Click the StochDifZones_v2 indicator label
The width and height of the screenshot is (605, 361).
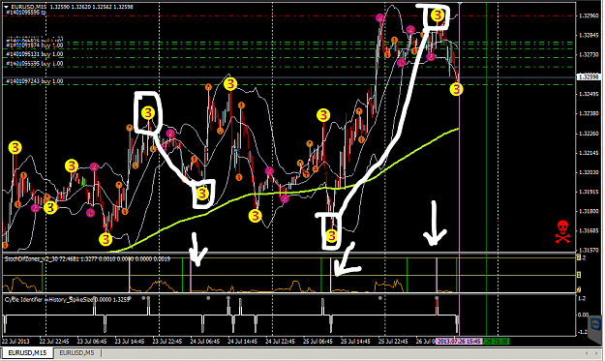tap(87, 258)
